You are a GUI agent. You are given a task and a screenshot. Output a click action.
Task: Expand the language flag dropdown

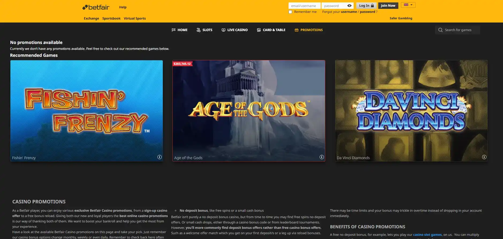(408, 5)
